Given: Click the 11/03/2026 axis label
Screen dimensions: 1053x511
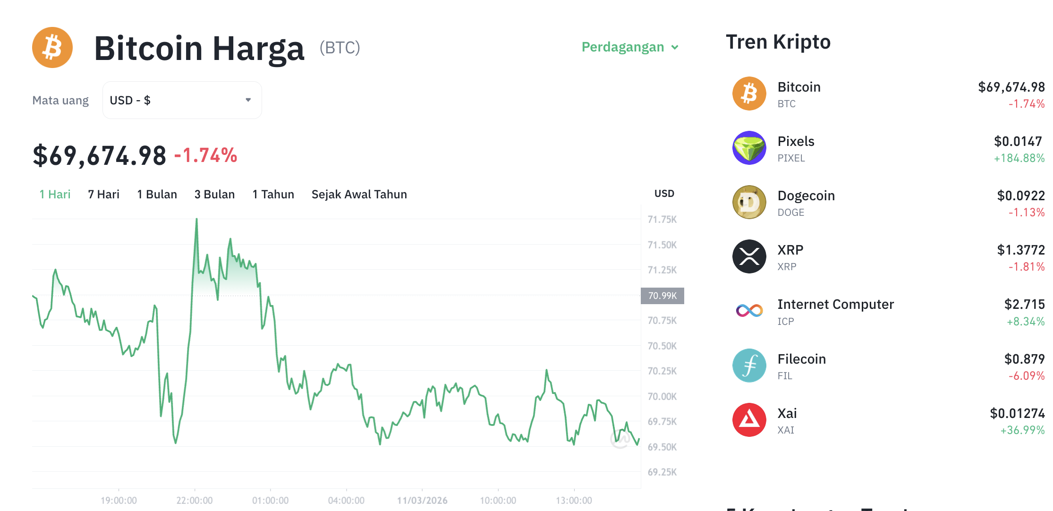Looking at the screenshot, I should 424,500.
